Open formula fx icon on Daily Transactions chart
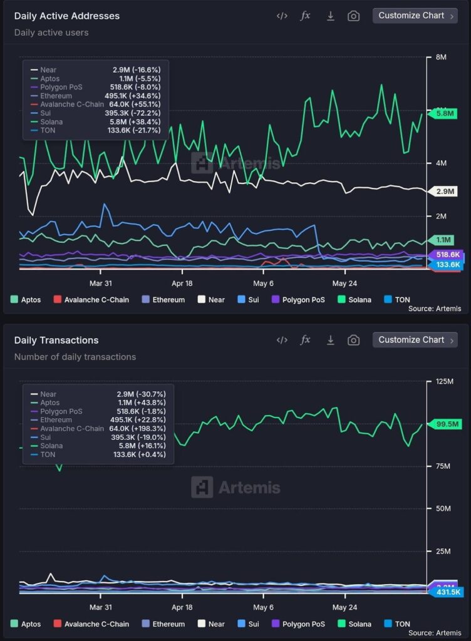Screen dimensions: 471x641 (306, 340)
